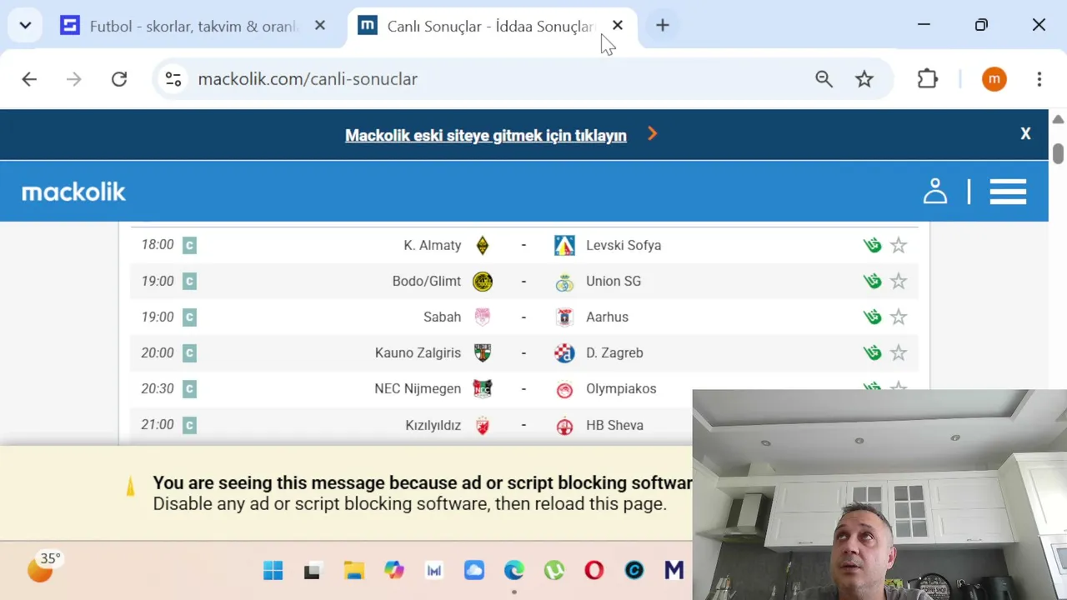Click the Sabah team crest
The image size is (1067, 600).
click(482, 317)
